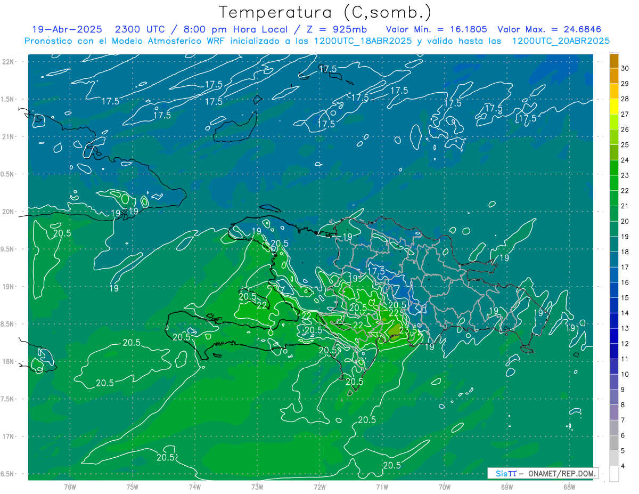This screenshot has width=639, height=494.
Task: Click the '16' label on the color legend
Action: pyautogui.click(x=625, y=282)
